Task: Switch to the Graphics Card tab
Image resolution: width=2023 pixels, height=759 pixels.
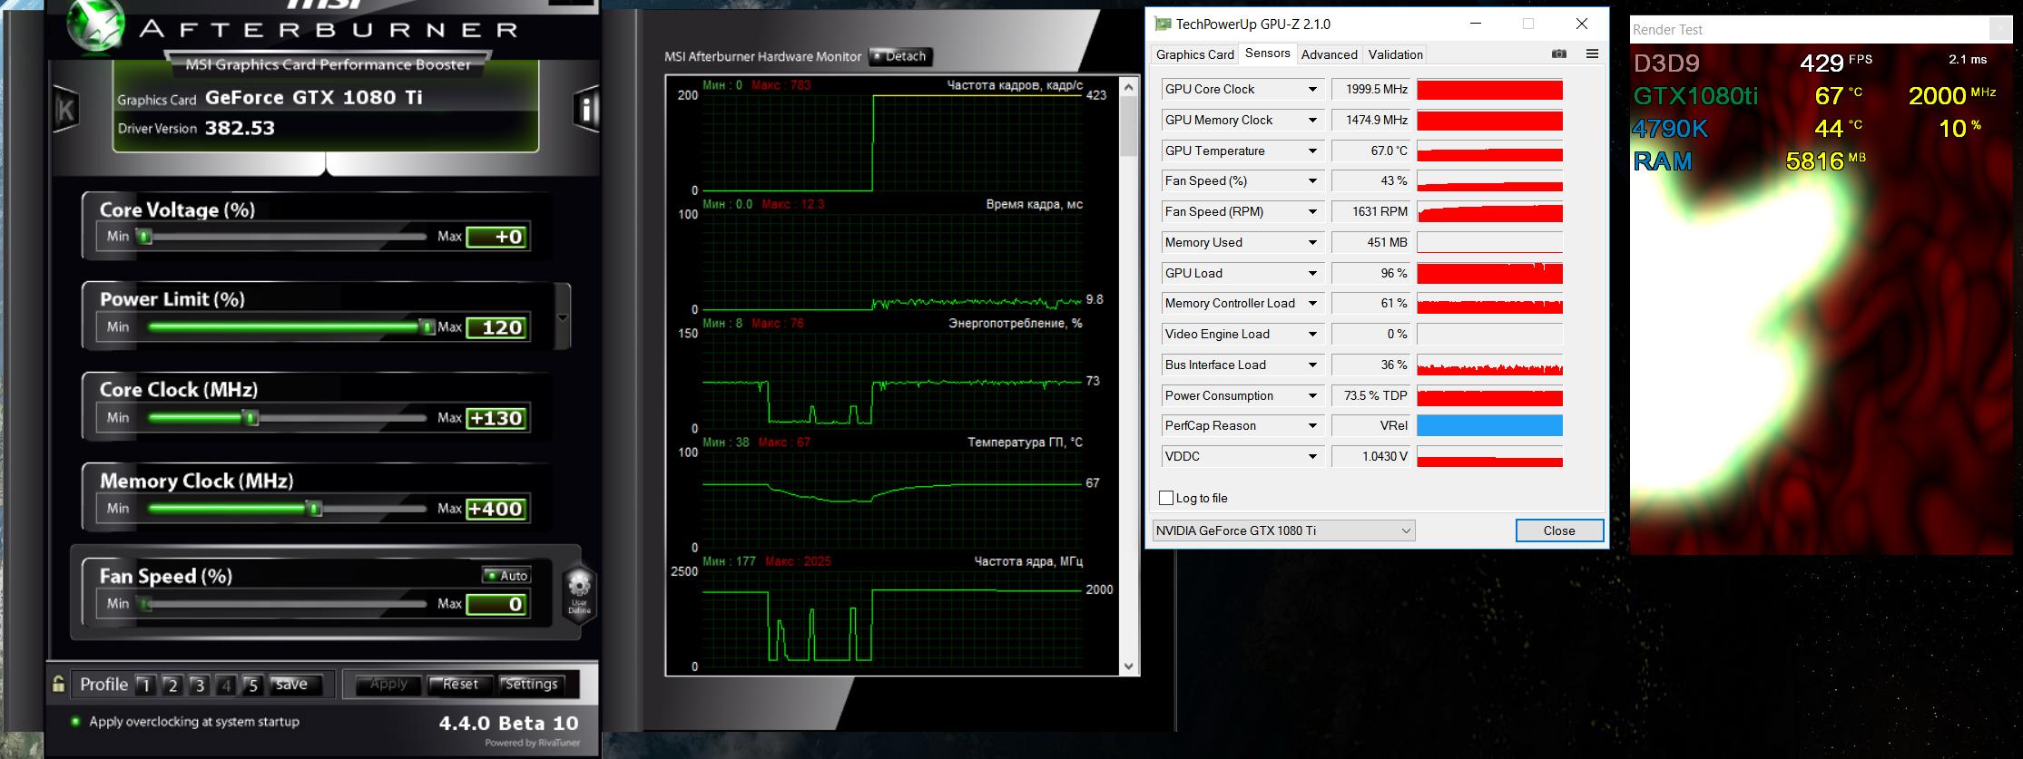Action: coord(1194,54)
